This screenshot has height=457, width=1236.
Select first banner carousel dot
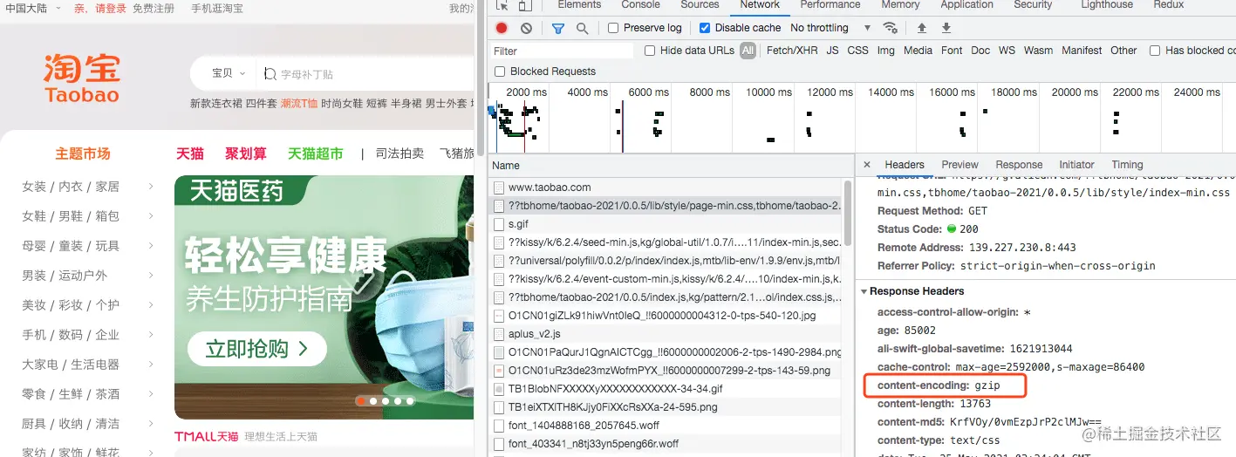click(361, 401)
